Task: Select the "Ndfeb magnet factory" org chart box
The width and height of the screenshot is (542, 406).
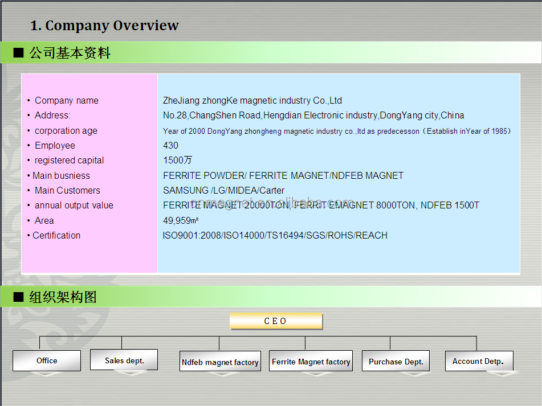Action: 220,362
